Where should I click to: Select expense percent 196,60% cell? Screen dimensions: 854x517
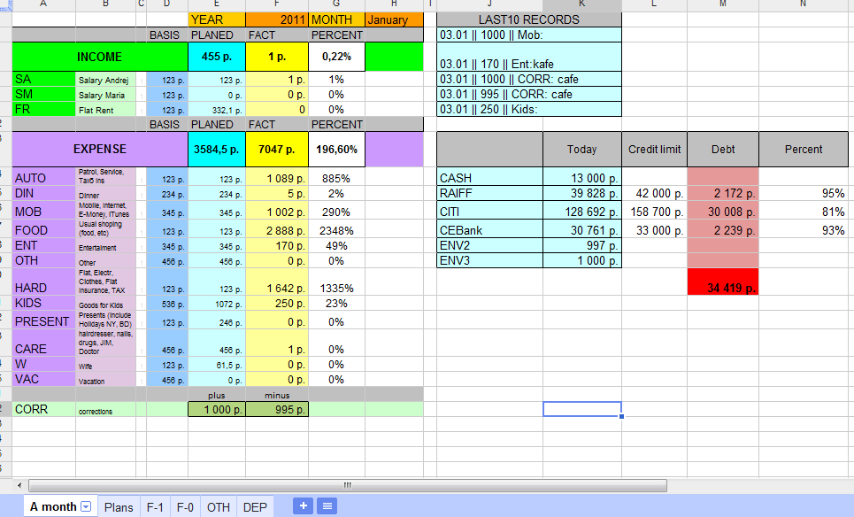pyautogui.click(x=336, y=149)
